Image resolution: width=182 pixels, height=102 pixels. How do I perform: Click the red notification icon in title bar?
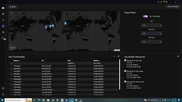[164, 2]
